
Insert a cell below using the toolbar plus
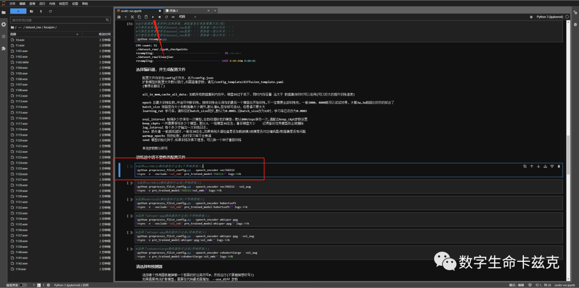coord(125,17)
